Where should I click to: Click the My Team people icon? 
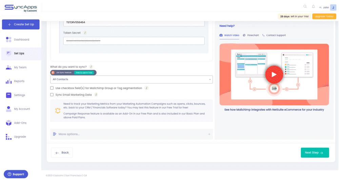point(9,67)
